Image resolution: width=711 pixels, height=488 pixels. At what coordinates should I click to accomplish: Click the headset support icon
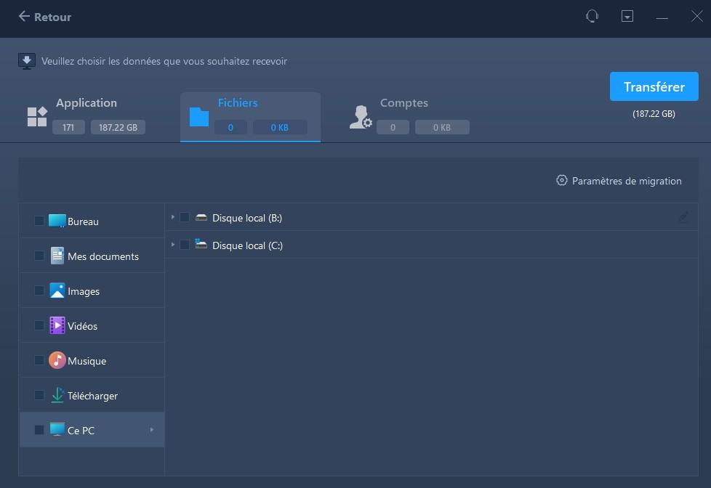point(592,16)
